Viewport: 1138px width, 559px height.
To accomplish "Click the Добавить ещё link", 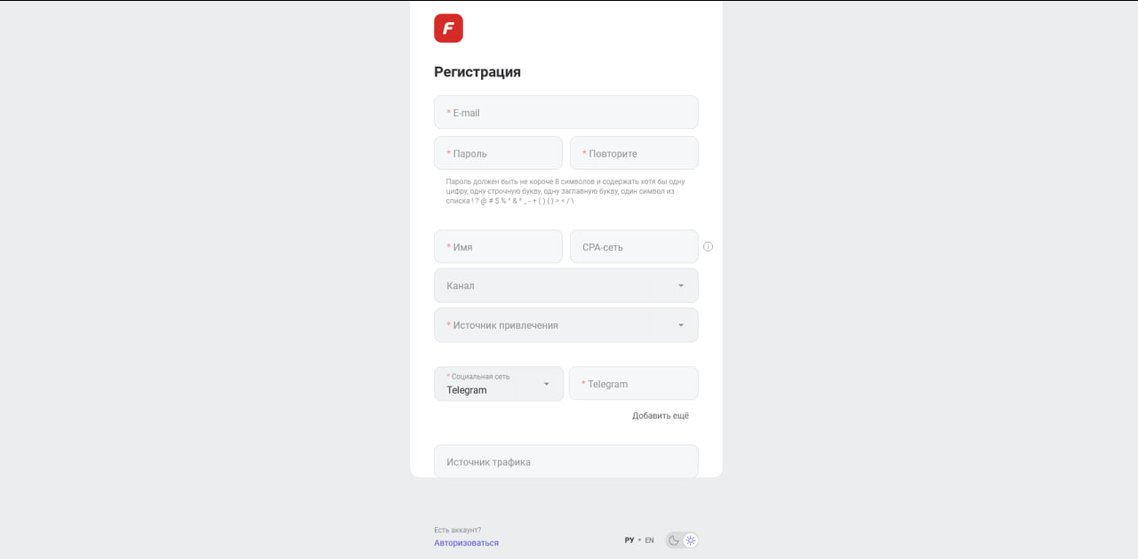I will [660, 416].
